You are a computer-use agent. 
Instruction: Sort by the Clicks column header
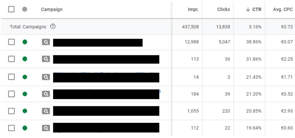tap(223, 10)
